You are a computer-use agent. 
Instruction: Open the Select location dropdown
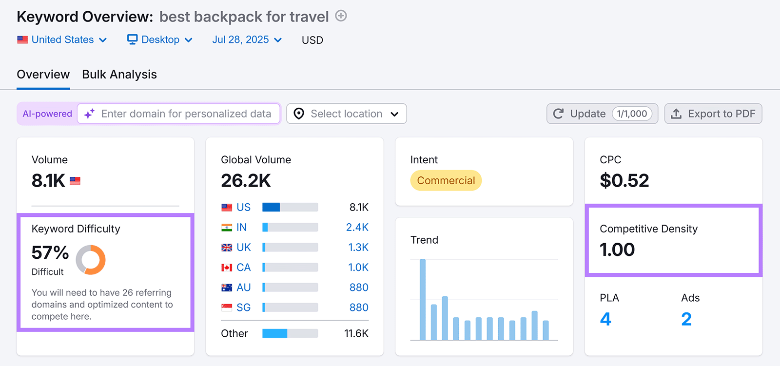point(346,114)
